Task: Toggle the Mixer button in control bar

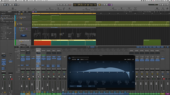Action: tap(16, 5)
